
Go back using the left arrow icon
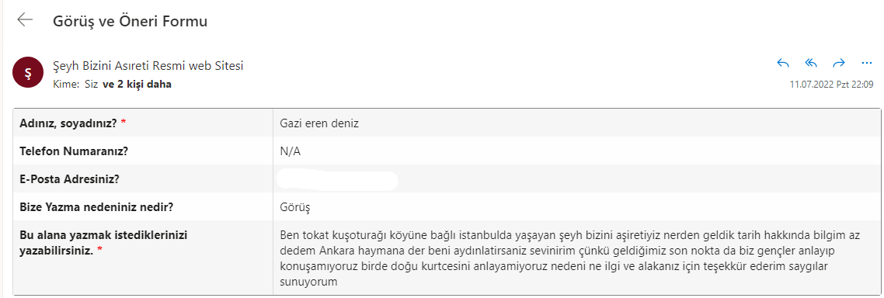click(25, 20)
